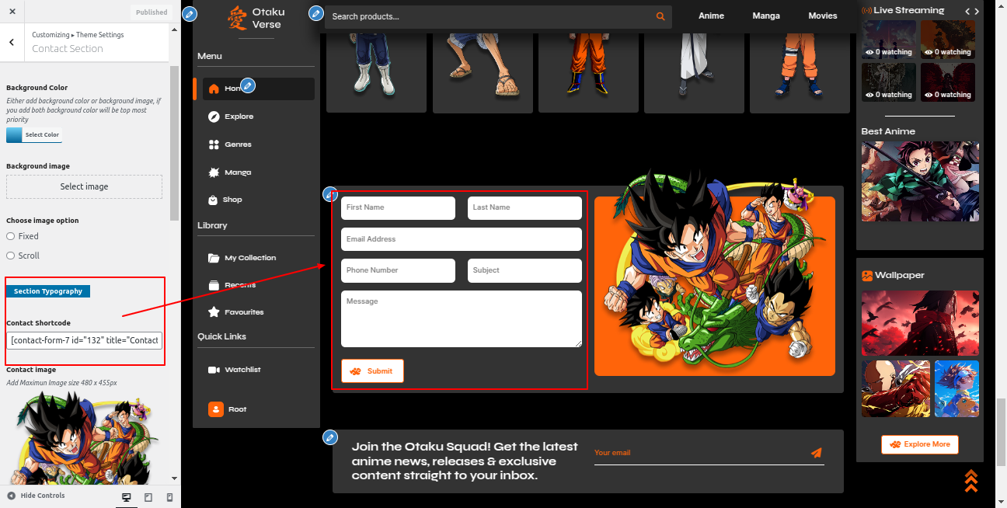The height and width of the screenshot is (508, 1007).
Task: Select the Fixed image option
Action: [11, 236]
